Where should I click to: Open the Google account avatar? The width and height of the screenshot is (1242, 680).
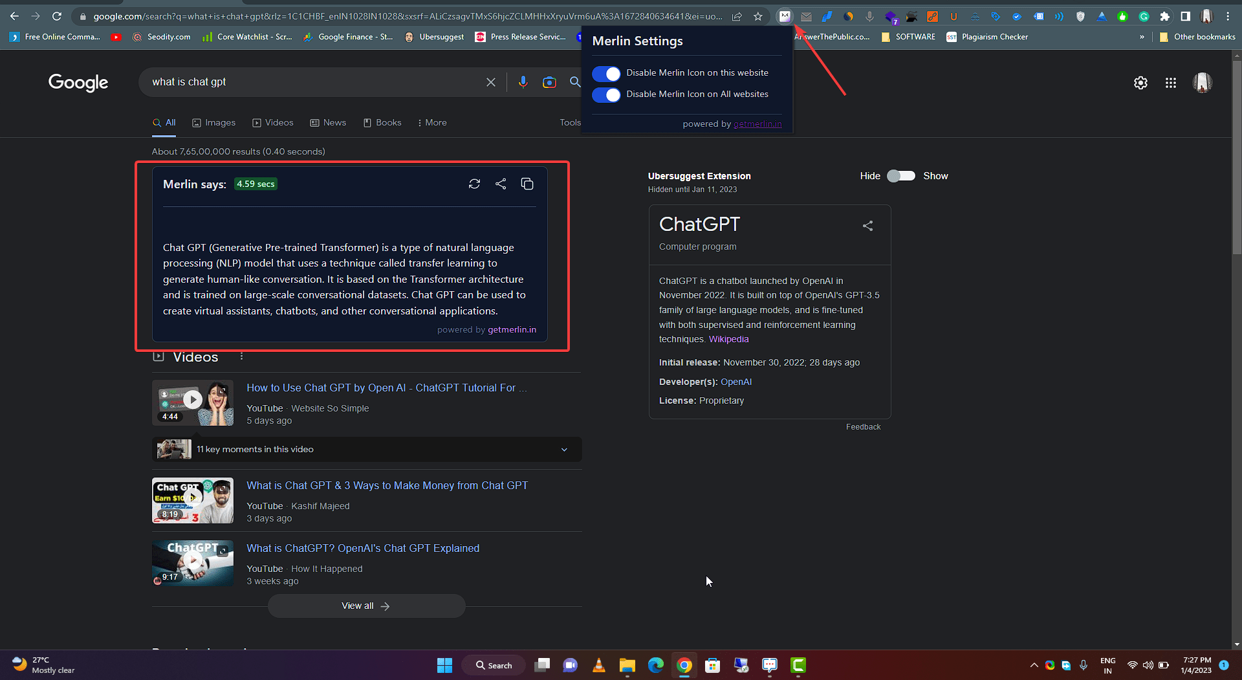pyautogui.click(x=1203, y=83)
